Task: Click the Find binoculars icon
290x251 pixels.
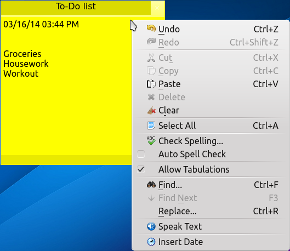Action: pyautogui.click(x=151, y=185)
